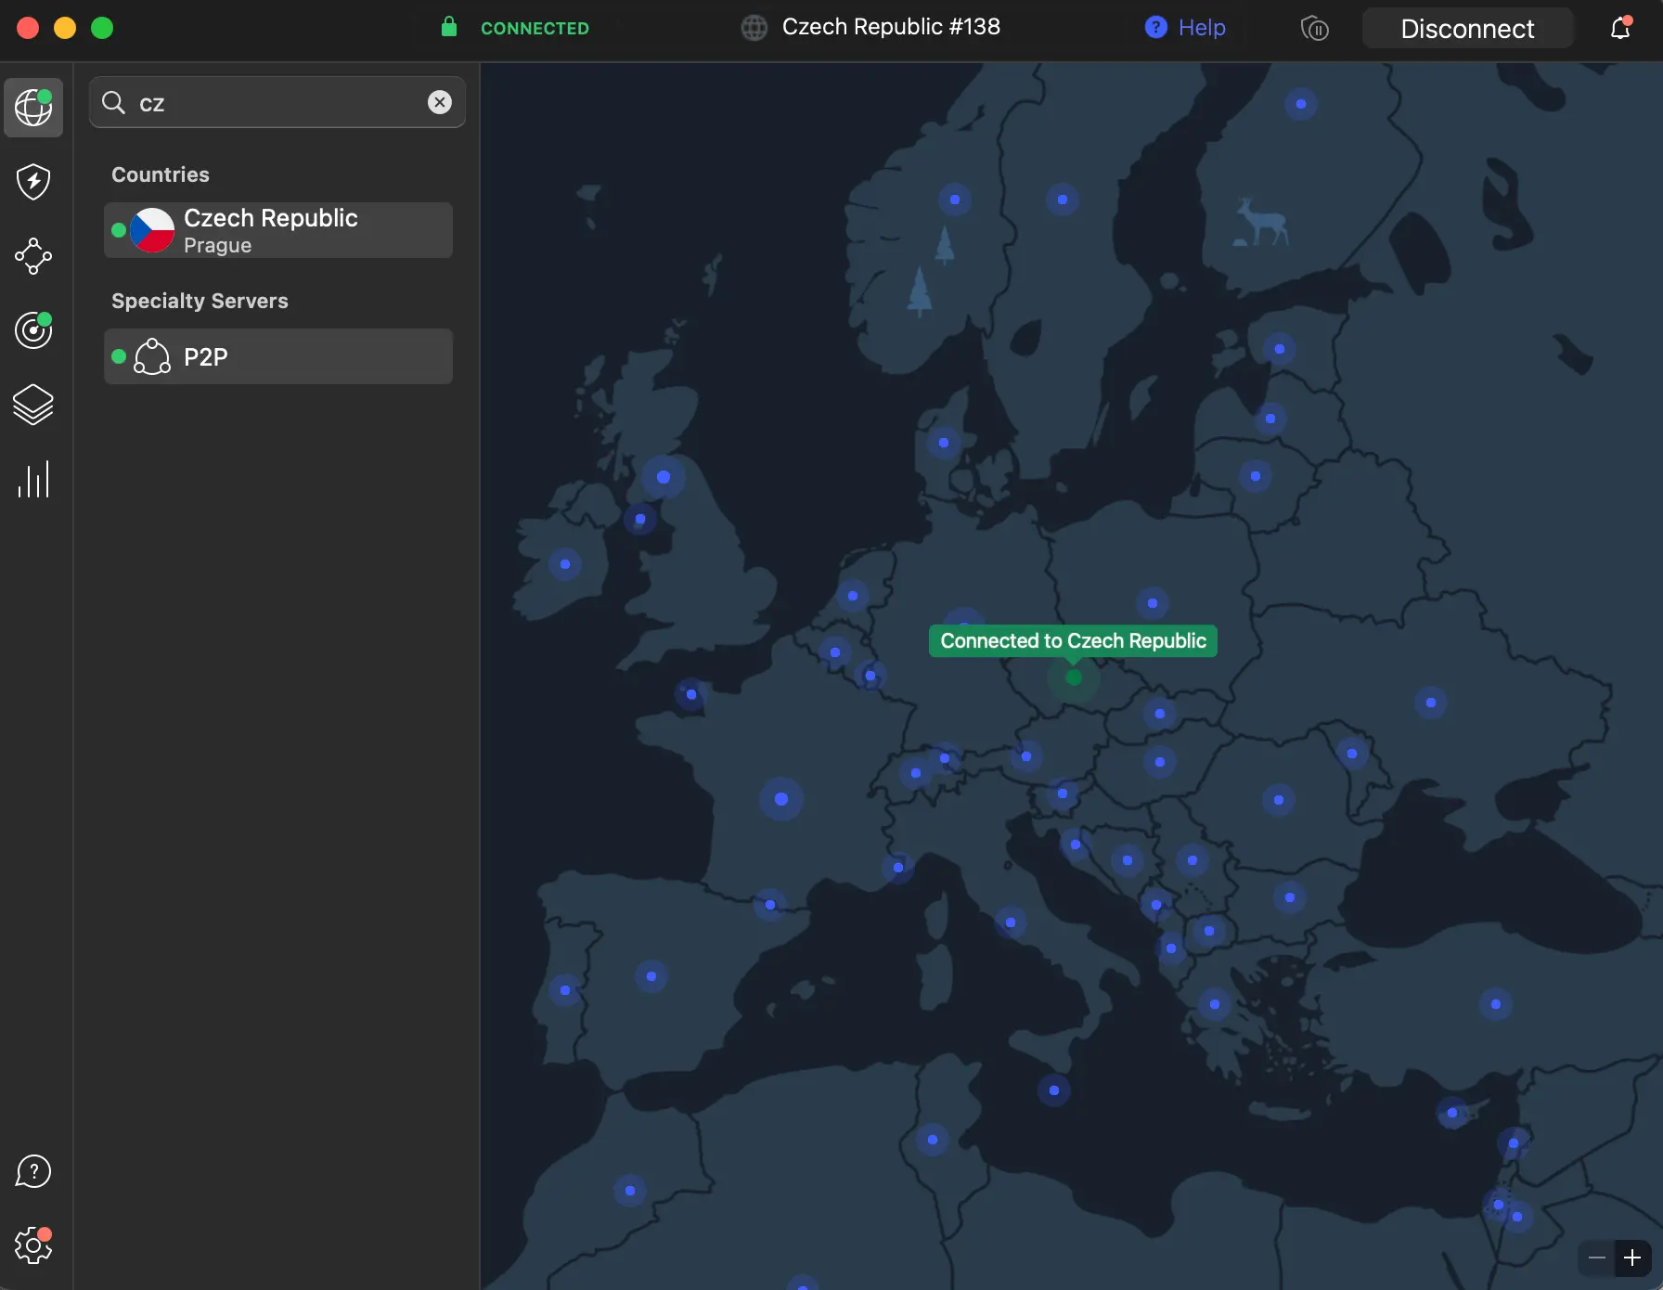Open the statistics bars sidebar icon
Viewport: 1663px width, 1290px height.
tap(33, 480)
